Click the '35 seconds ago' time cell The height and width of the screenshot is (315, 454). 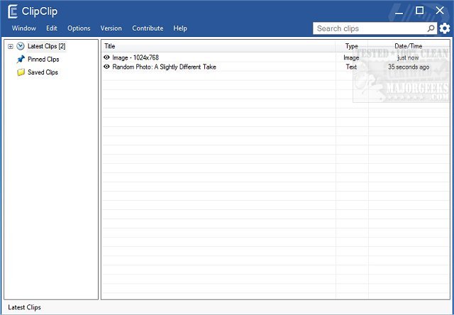coord(409,67)
